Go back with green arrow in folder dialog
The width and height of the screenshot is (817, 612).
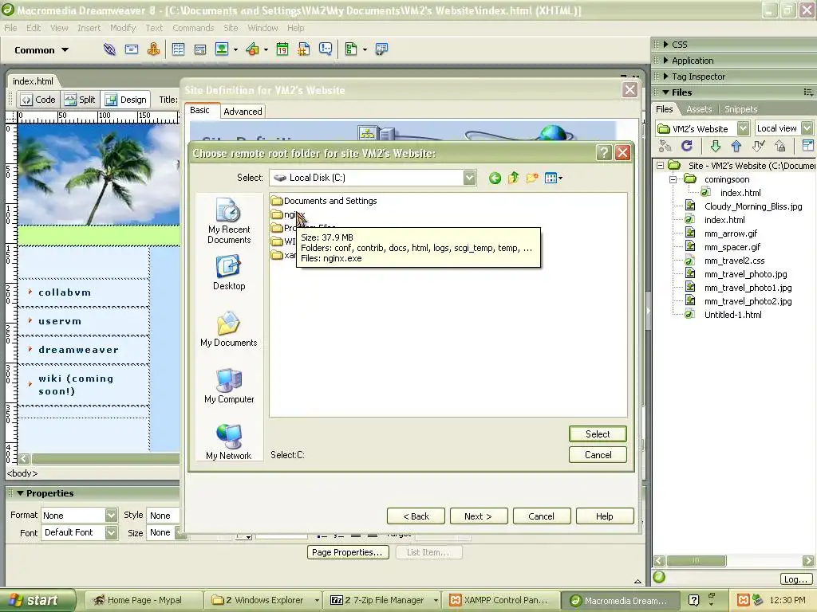click(495, 178)
